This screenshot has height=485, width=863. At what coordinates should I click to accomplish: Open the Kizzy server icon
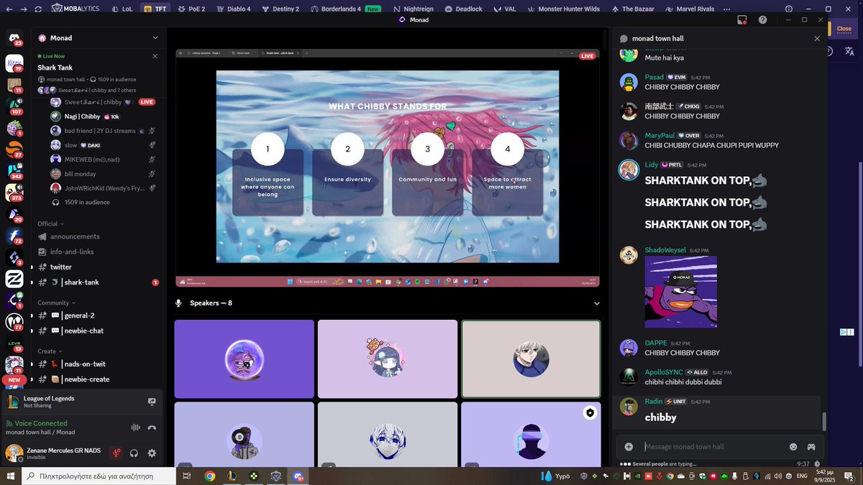coord(14,63)
